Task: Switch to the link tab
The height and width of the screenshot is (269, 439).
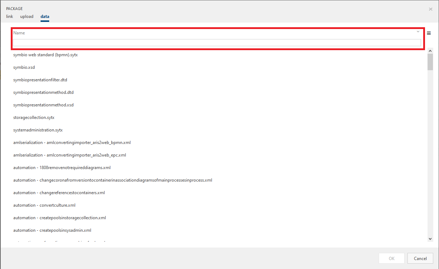Action: point(10,16)
